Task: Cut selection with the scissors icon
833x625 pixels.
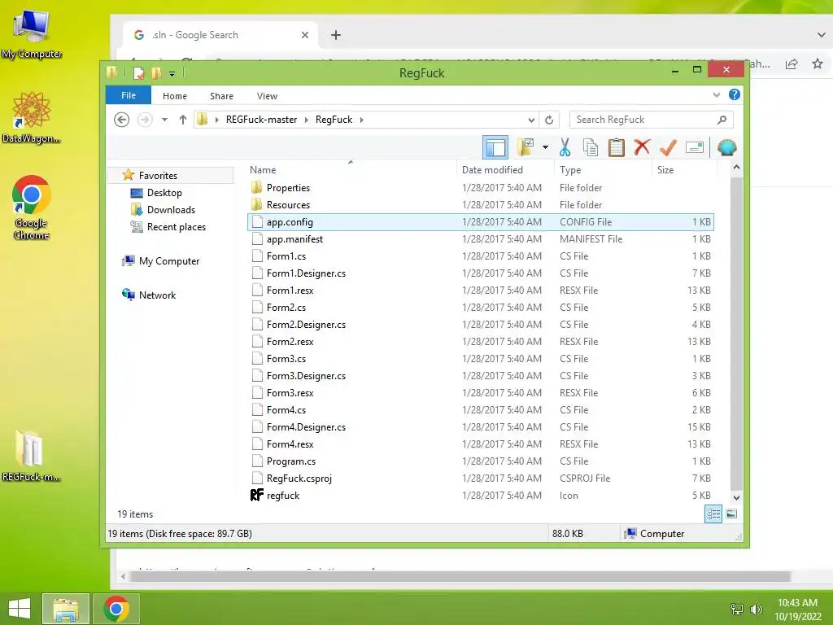Action: (565, 147)
